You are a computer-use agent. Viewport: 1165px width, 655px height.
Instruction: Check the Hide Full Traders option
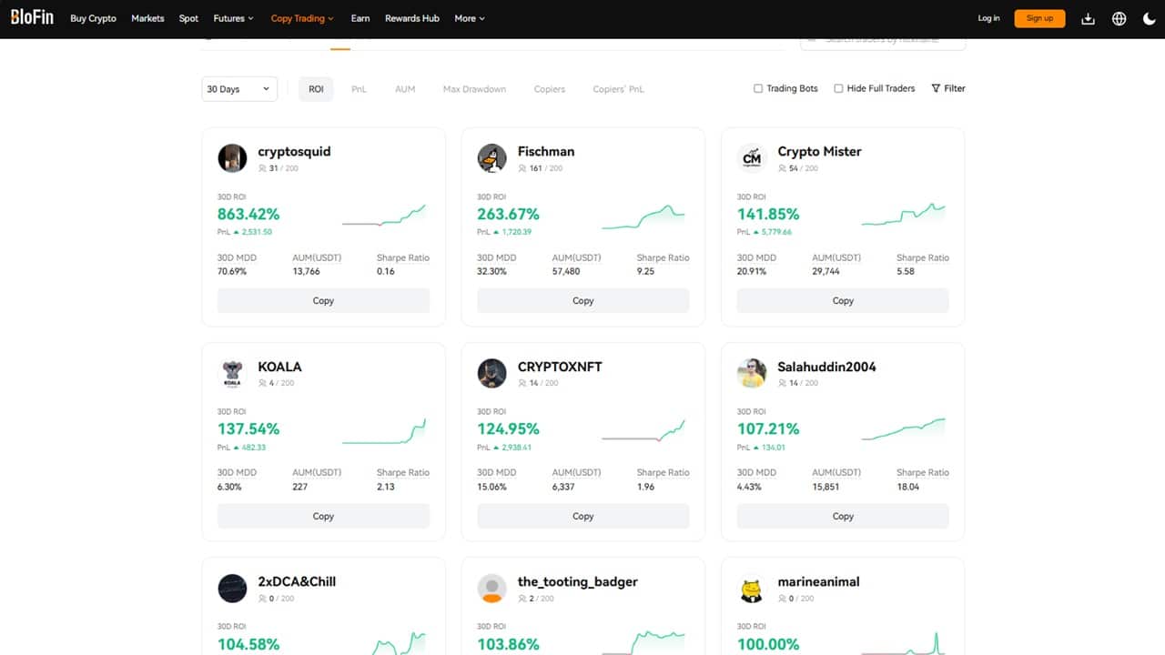837,88
